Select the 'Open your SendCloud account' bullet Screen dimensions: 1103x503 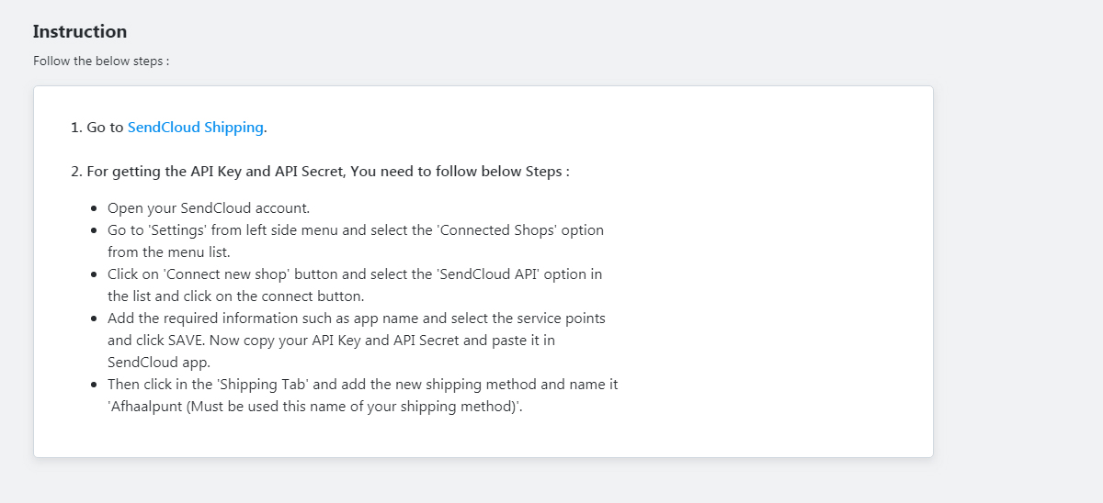209,207
